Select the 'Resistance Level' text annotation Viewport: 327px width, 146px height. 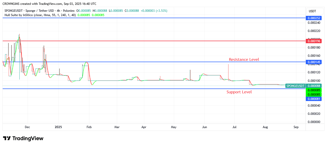click(x=244, y=60)
